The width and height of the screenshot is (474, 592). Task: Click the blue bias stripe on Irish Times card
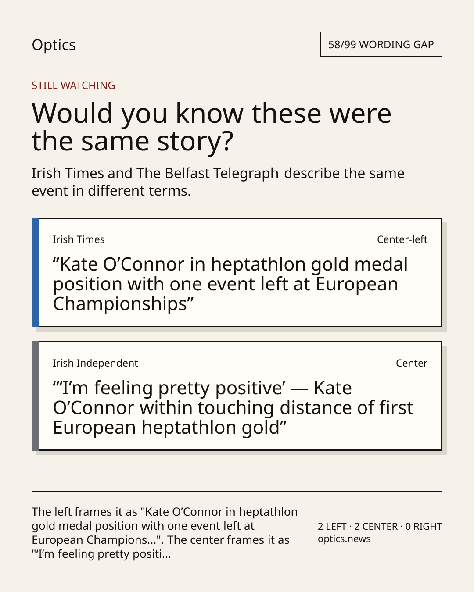[x=36, y=272]
